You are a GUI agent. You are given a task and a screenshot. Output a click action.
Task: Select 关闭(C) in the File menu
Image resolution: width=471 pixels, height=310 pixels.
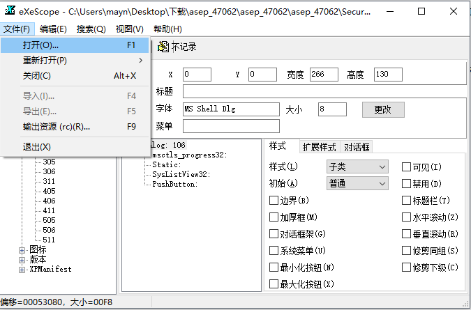pos(75,76)
